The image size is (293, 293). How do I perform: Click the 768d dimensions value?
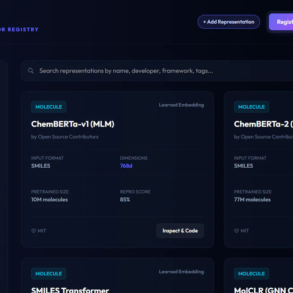[x=126, y=166]
